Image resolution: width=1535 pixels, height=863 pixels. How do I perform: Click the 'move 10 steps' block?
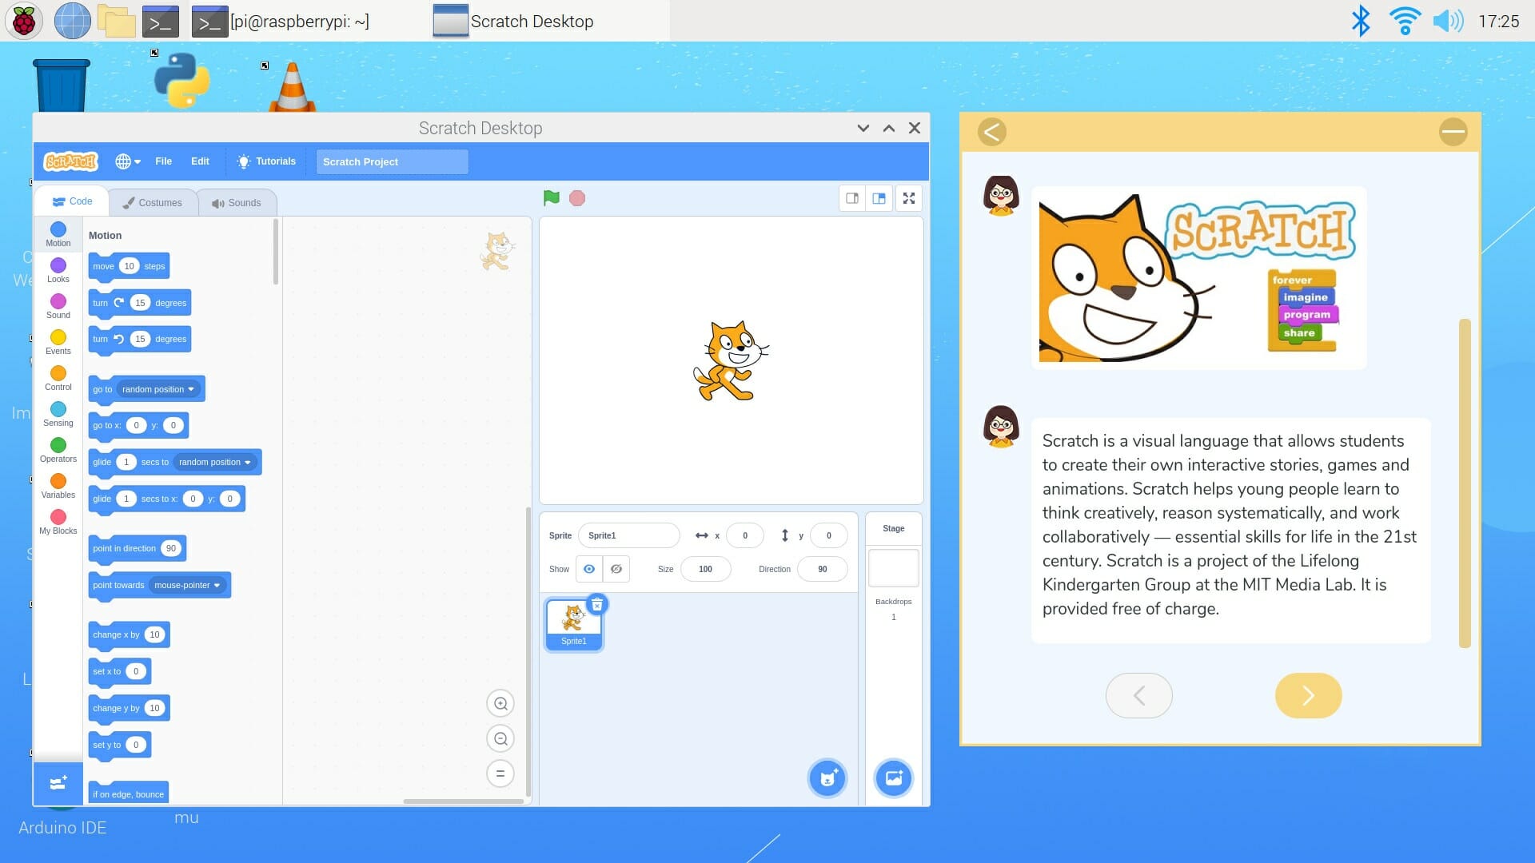click(129, 266)
